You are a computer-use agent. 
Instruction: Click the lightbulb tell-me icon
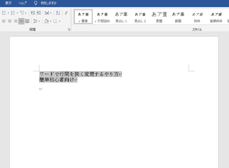coord(36,3)
